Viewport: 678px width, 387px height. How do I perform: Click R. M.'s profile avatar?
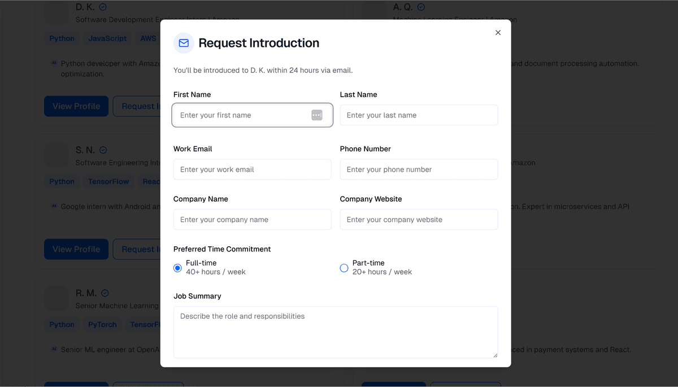[x=56, y=298]
